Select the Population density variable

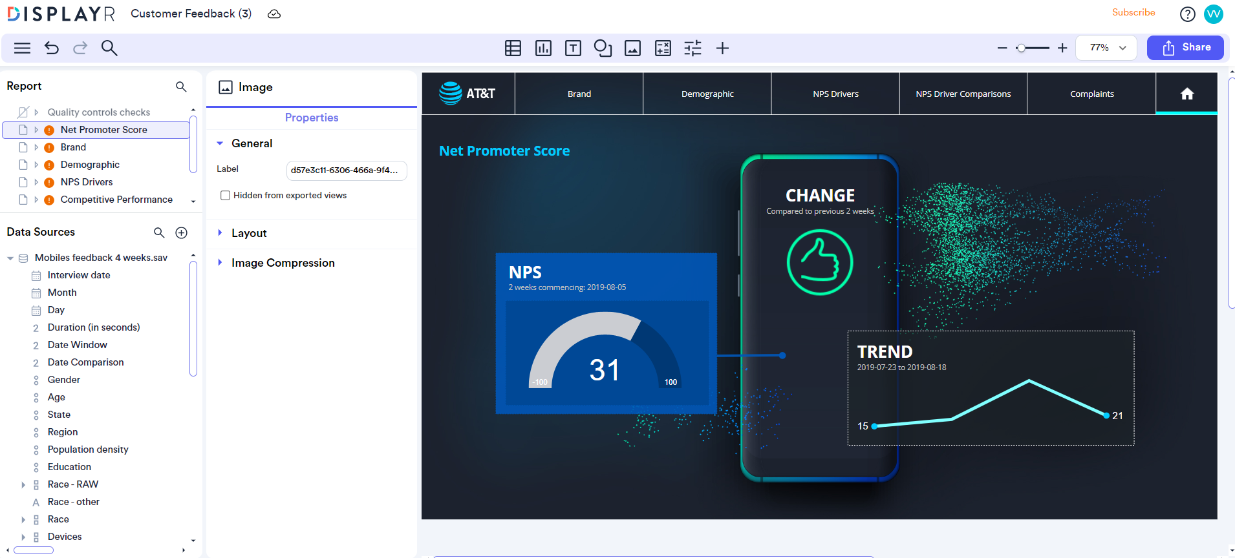(x=88, y=449)
